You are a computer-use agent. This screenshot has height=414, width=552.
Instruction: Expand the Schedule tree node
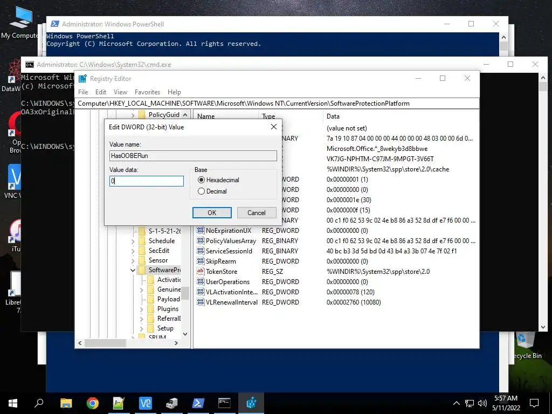pyautogui.click(x=133, y=241)
